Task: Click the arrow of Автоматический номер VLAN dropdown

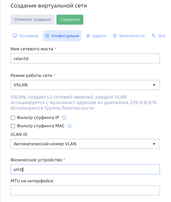Action: click(x=154, y=144)
